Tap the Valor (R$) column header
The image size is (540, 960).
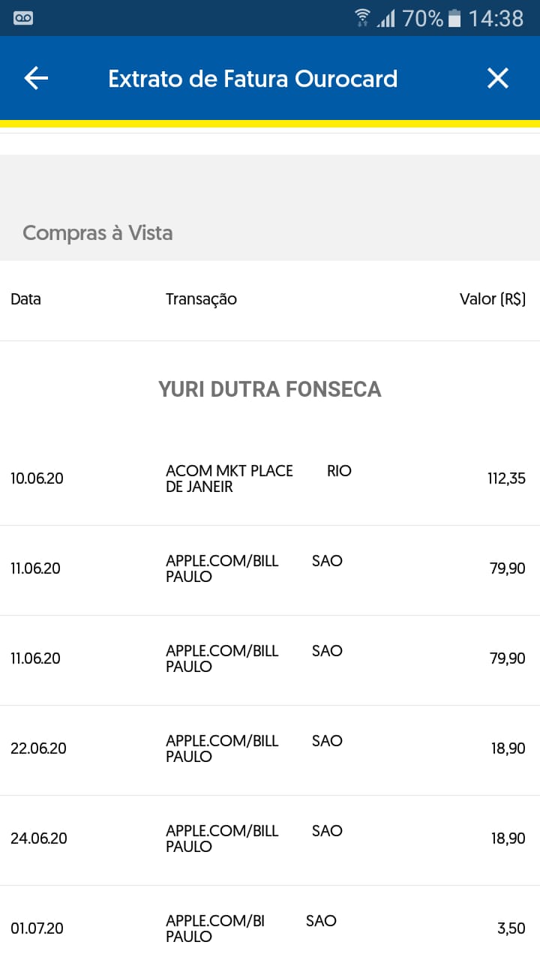point(492,299)
